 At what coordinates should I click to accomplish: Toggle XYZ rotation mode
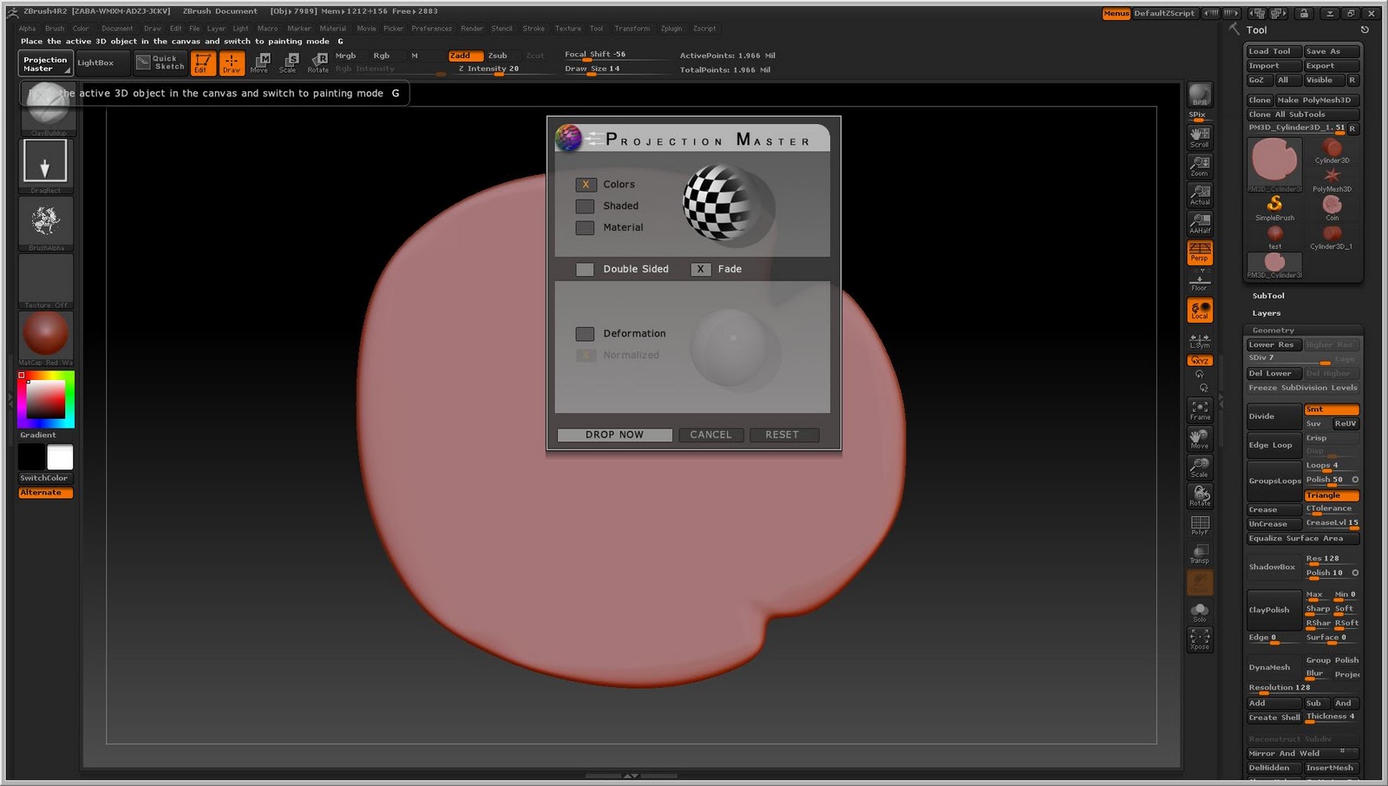(1200, 360)
